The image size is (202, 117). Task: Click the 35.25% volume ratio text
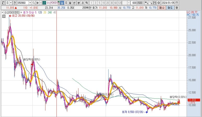click(x=61, y=8)
